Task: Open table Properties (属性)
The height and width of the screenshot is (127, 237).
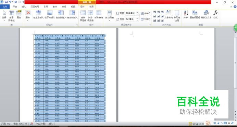Action: [x=19, y=14]
